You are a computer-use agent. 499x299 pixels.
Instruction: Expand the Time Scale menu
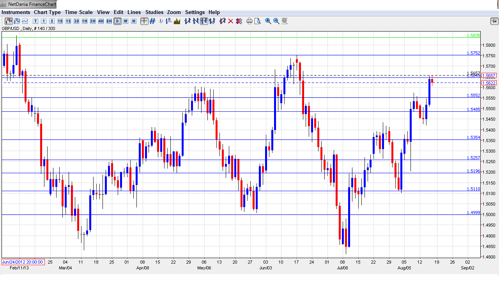[x=78, y=12]
